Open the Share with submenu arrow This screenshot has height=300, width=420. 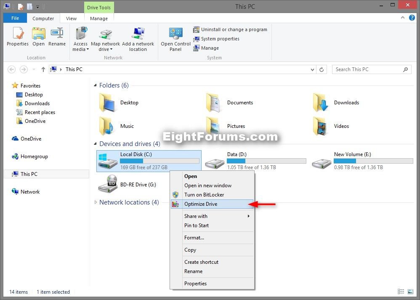(x=248, y=216)
